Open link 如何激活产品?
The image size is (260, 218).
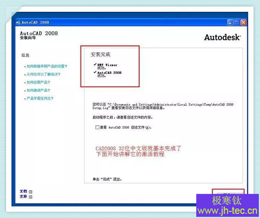point(38,90)
